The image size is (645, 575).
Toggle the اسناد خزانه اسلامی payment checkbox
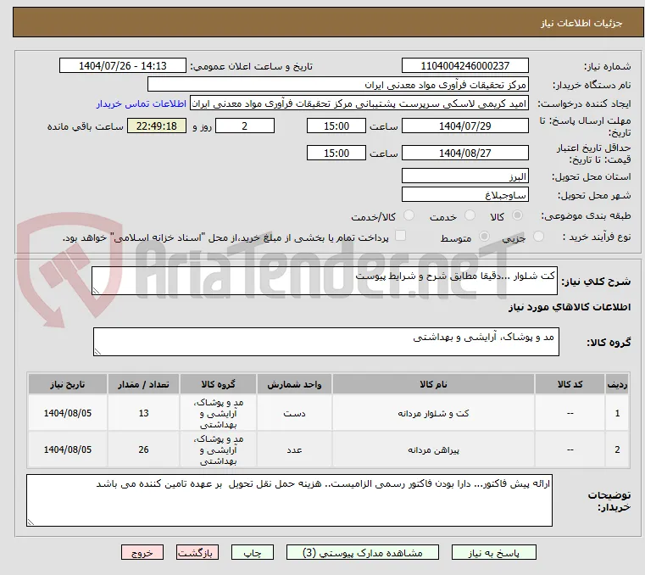tap(400, 236)
